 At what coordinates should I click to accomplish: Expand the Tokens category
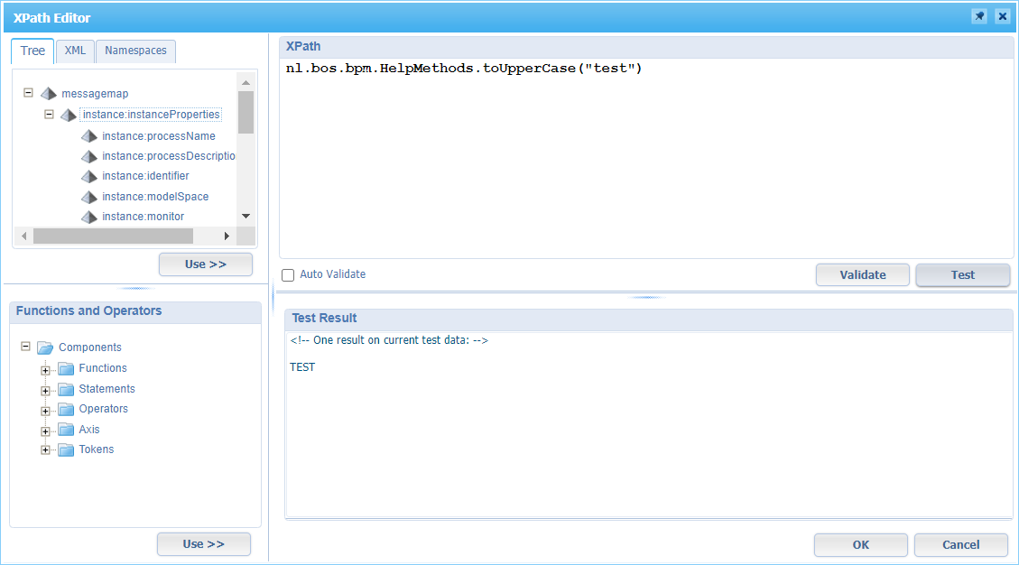coord(46,449)
